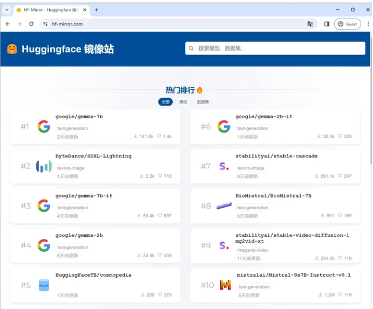
Task: Open google/gemma-2b-it model link
Action: point(264,116)
